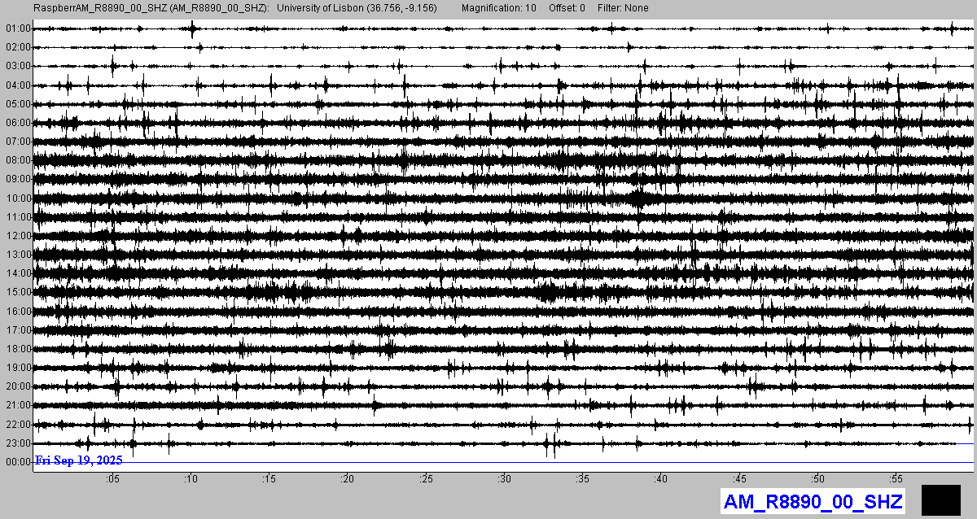Select the Fri Sep 19, 2025 date label

coord(79,460)
